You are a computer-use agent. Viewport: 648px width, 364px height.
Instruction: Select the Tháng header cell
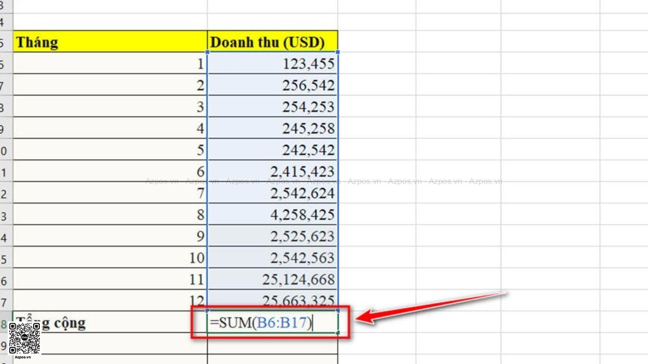110,42
